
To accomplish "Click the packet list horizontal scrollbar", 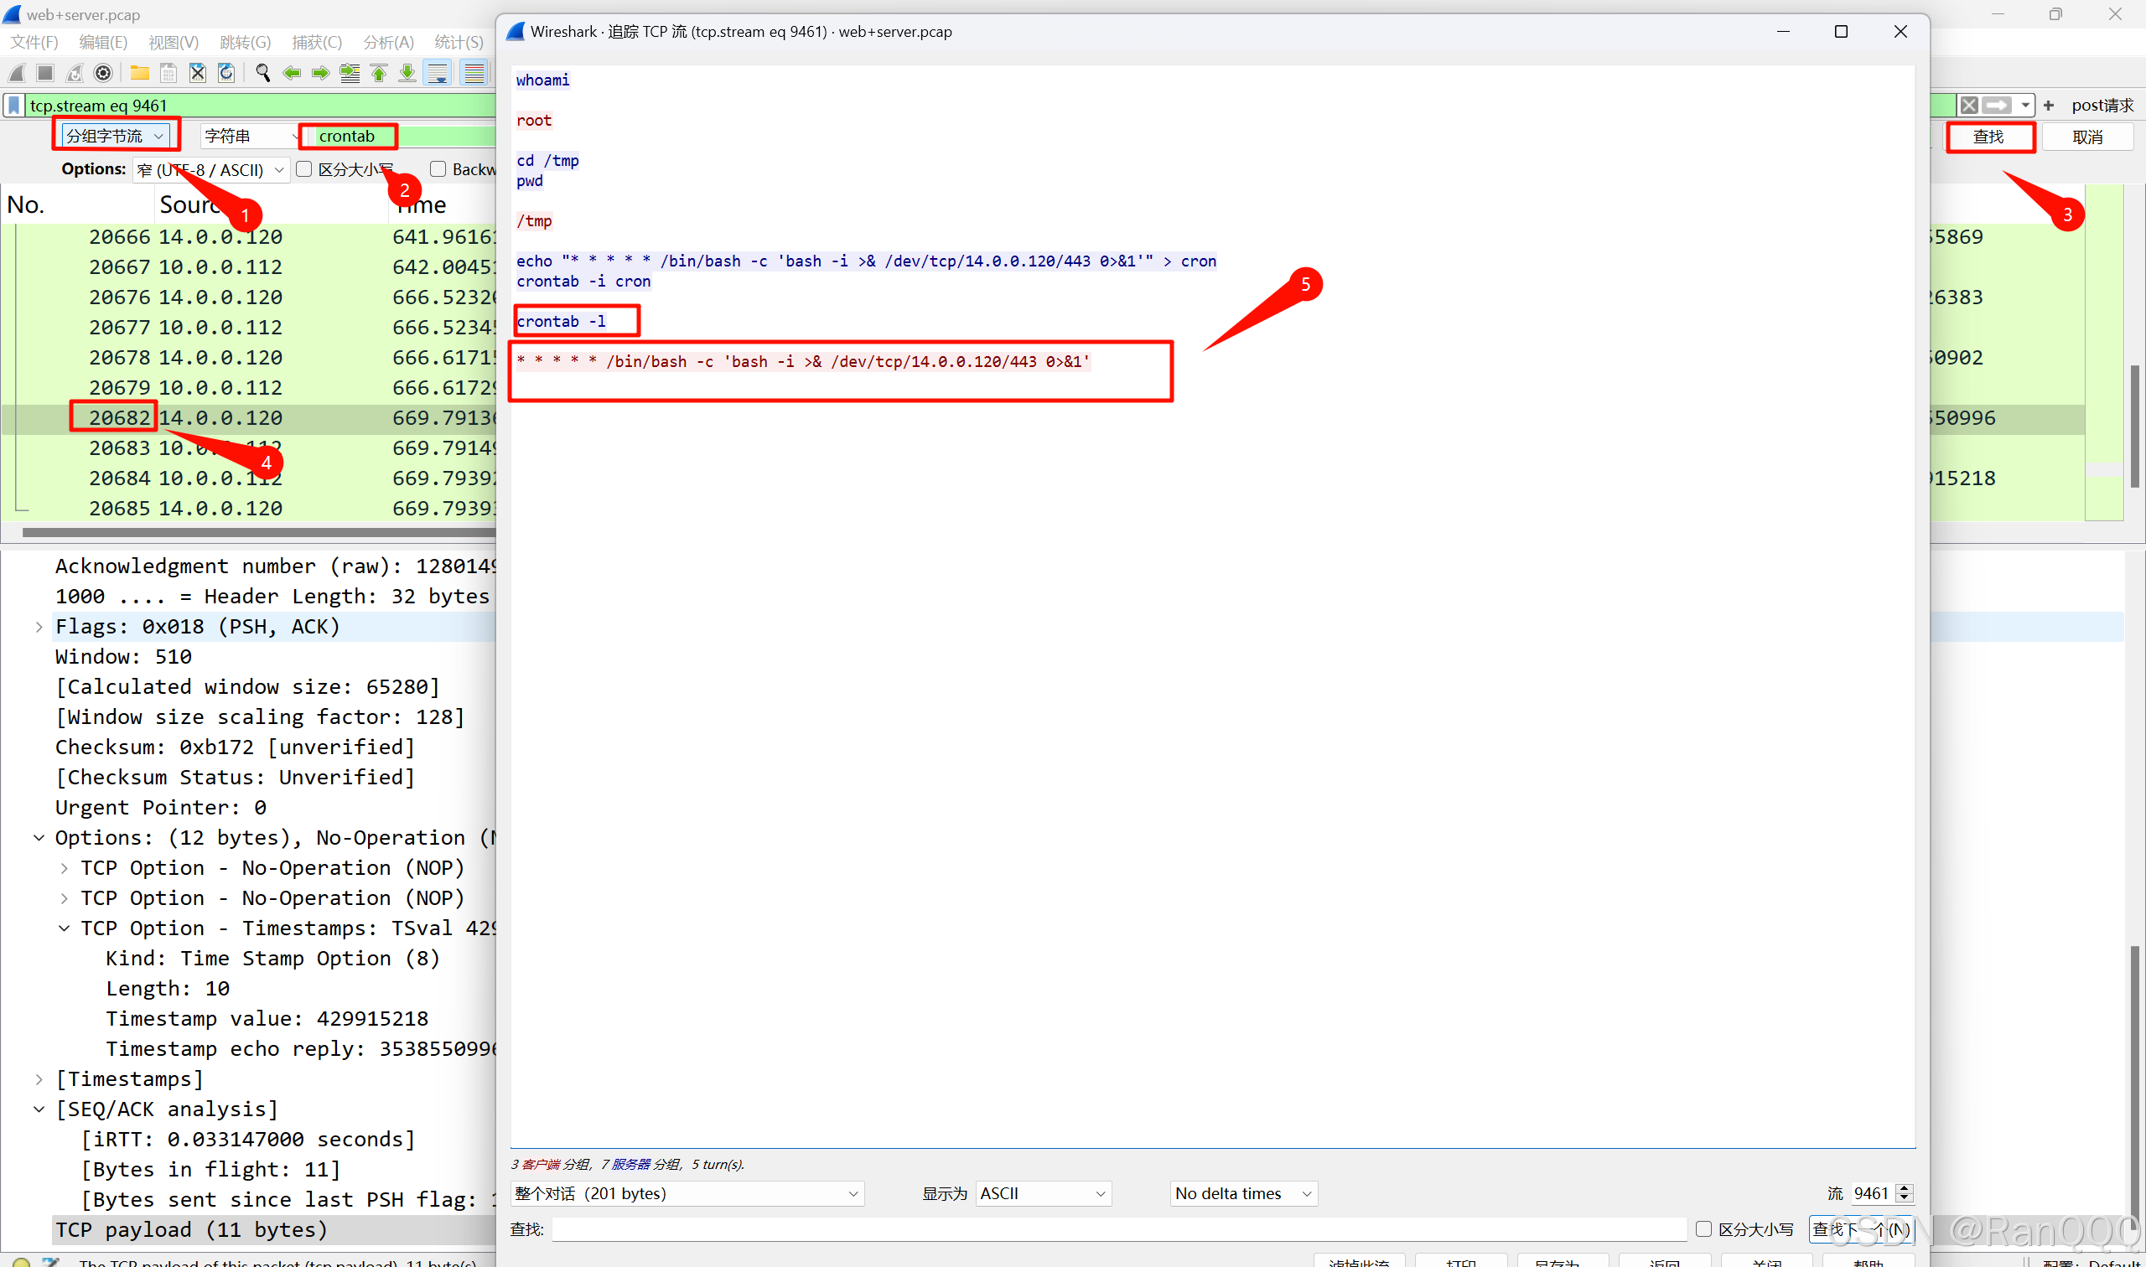I will pyautogui.click(x=257, y=532).
